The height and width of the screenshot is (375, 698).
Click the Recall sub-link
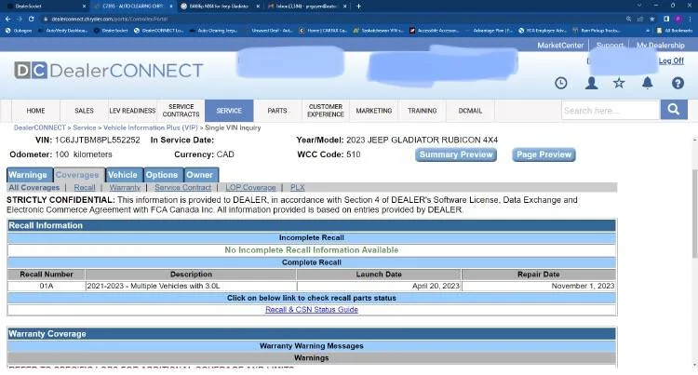pos(85,188)
